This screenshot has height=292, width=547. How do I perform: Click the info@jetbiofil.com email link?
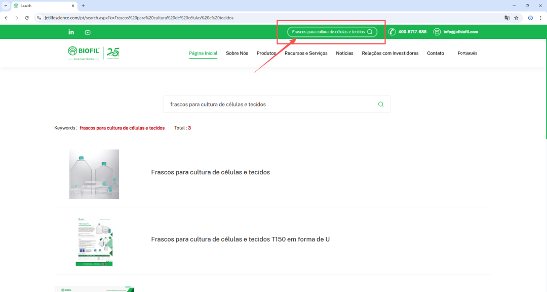click(460, 32)
